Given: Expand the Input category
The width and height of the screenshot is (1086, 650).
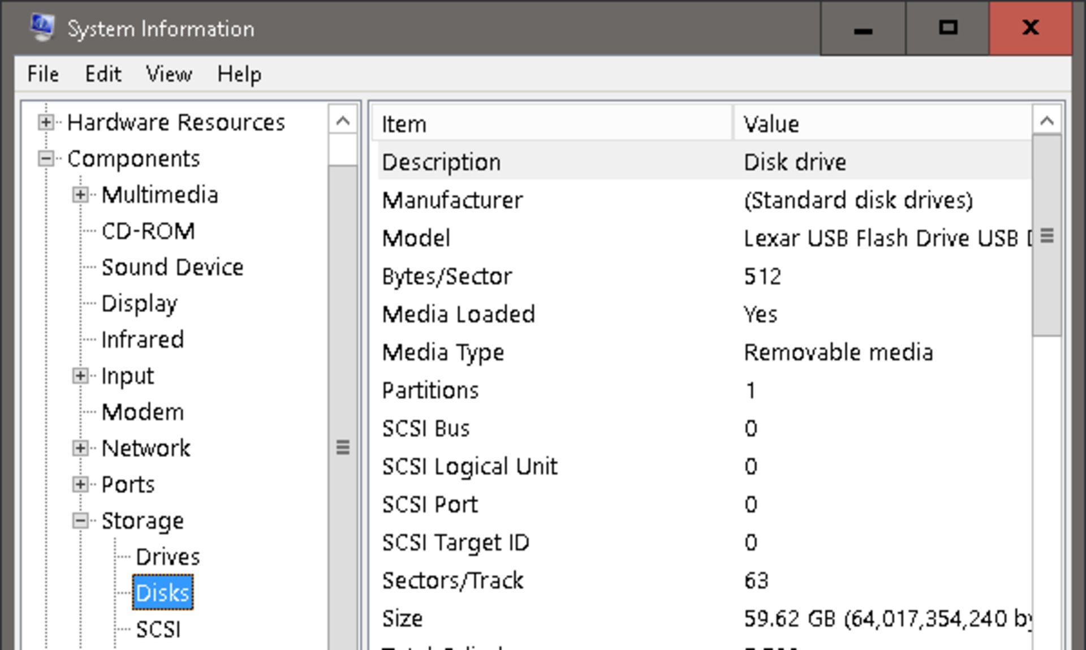Looking at the screenshot, I should coord(80,376).
